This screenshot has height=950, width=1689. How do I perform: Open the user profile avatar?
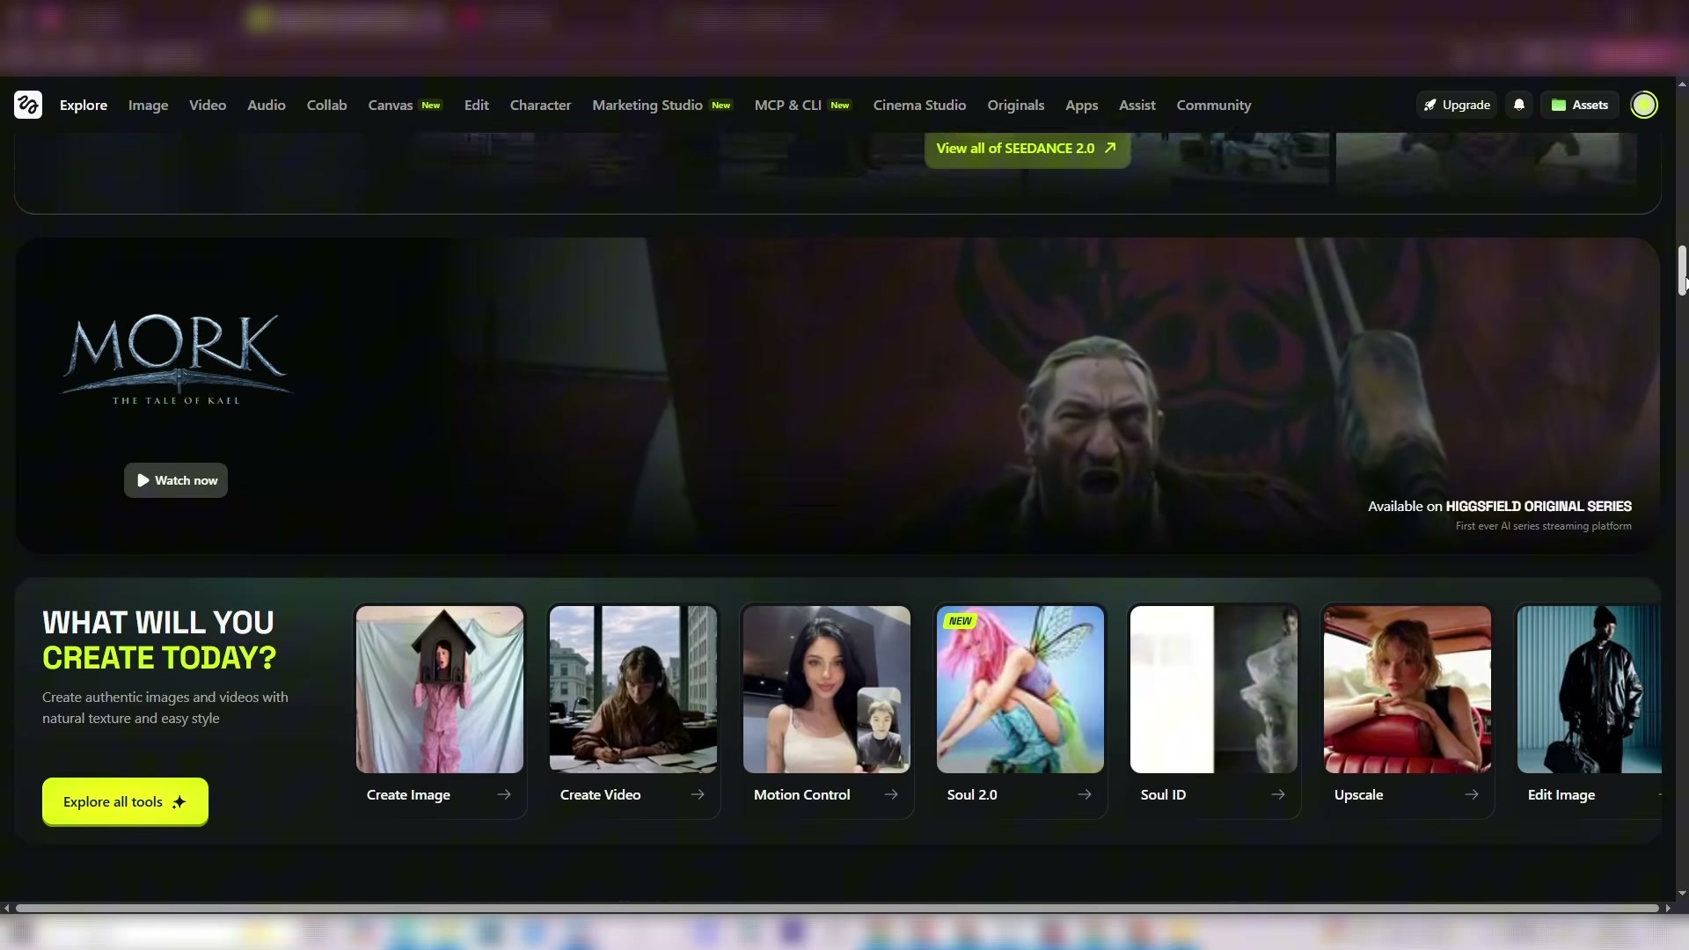[x=1644, y=105]
